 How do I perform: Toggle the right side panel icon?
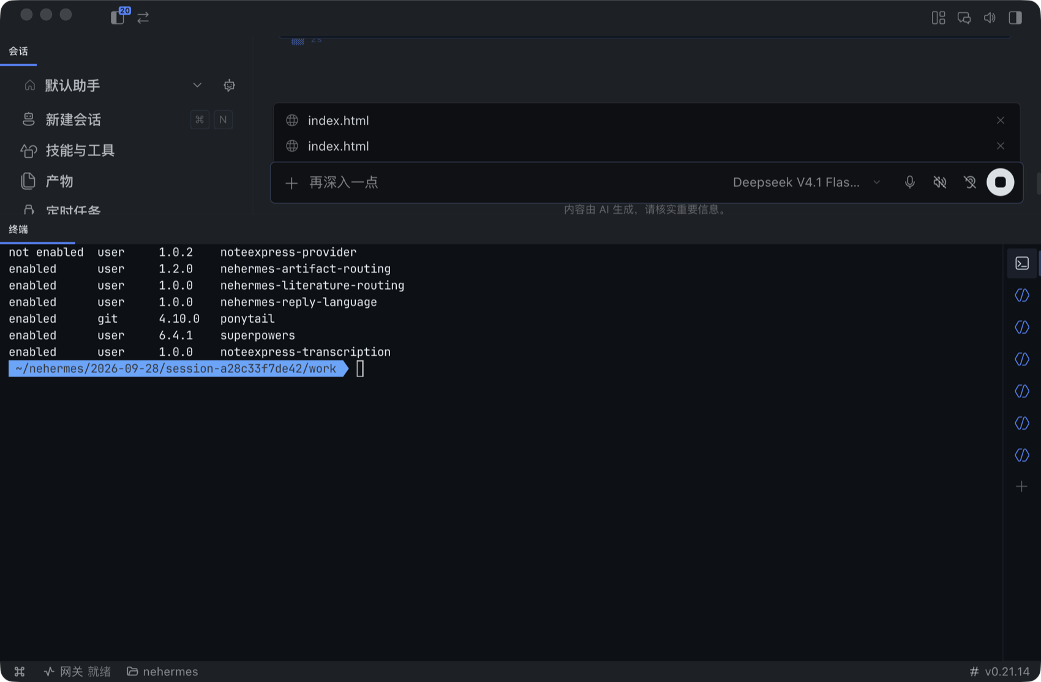point(1015,18)
